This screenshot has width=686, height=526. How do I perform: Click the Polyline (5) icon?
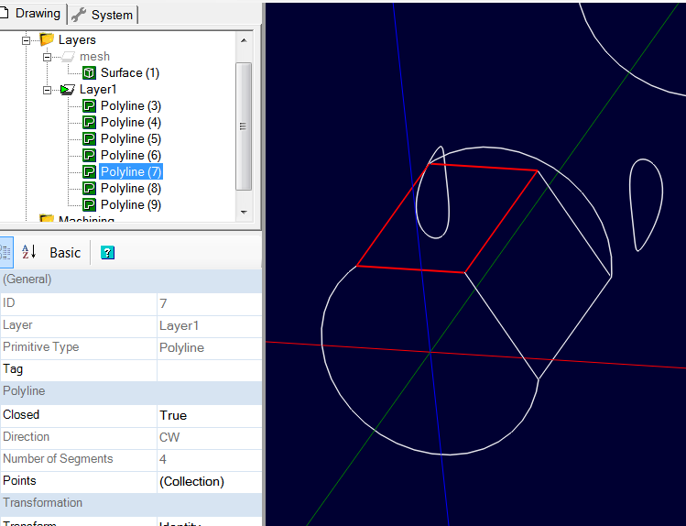pos(89,138)
